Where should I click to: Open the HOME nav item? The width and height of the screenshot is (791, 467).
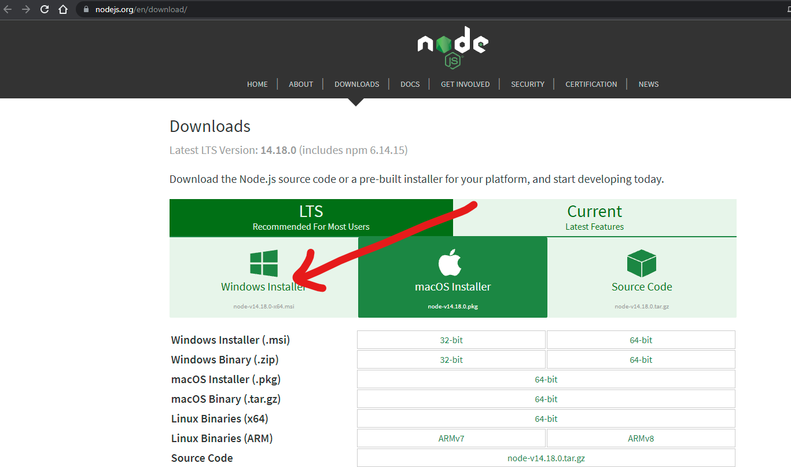pos(257,84)
